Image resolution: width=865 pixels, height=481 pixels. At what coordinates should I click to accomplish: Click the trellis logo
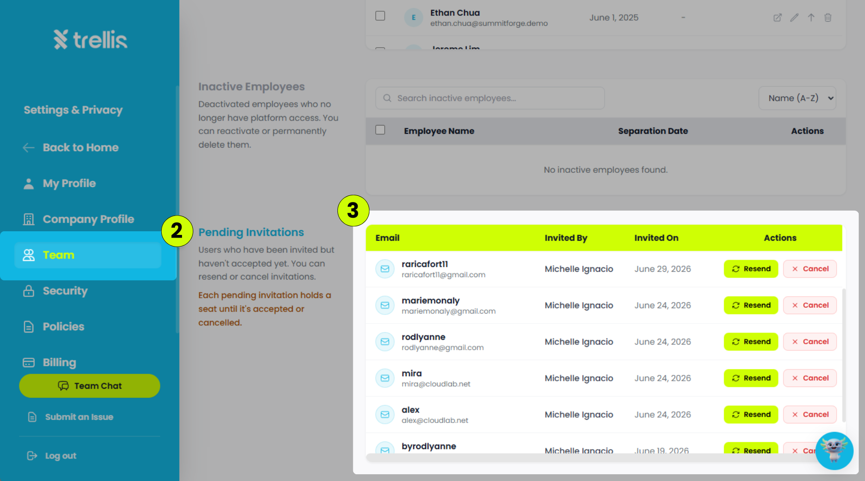point(90,40)
